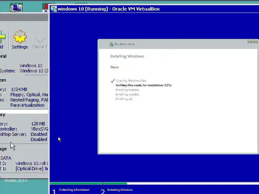Click the VirtualBox window title bar text
Viewport: 259px width, 194px height.
click(x=109, y=9)
